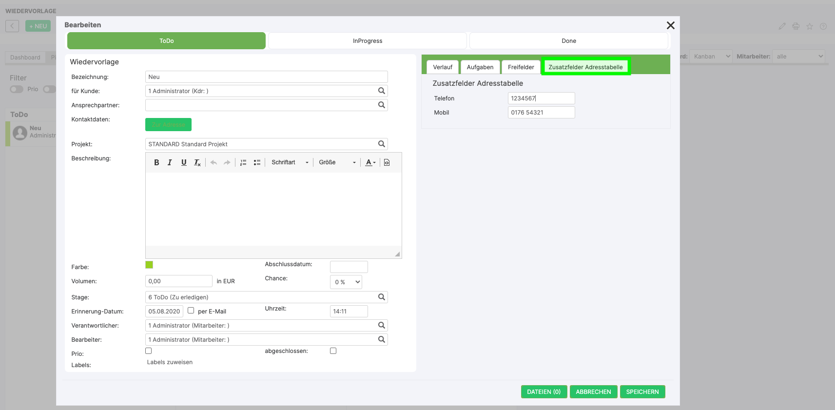Open the Chance percentage dropdown

coord(346,282)
